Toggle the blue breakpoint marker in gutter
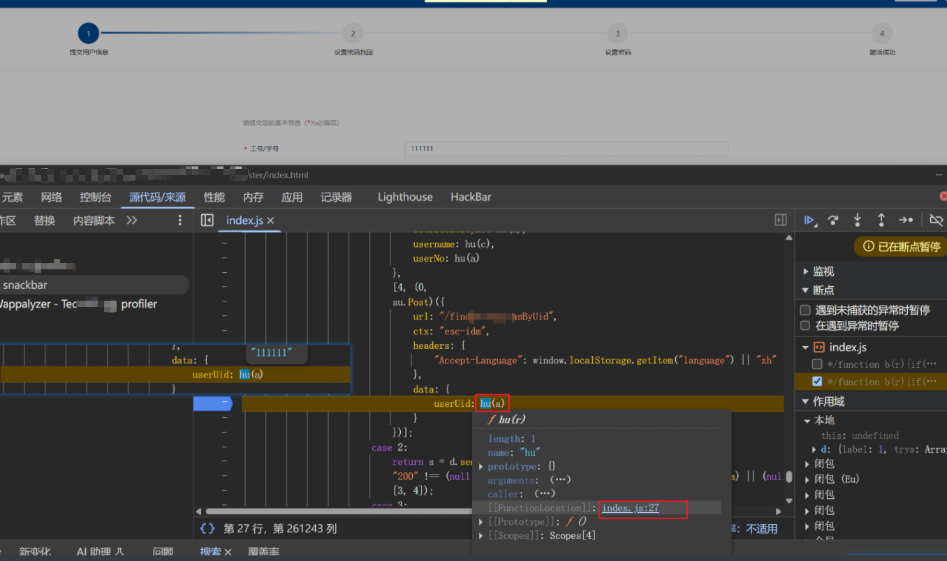947x561 pixels. pyautogui.click(x=212, y=403)
